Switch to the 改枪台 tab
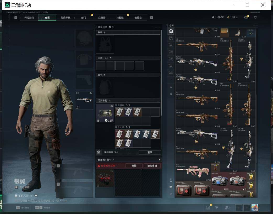This screenshot has height=214, width=273. [138, 18]
